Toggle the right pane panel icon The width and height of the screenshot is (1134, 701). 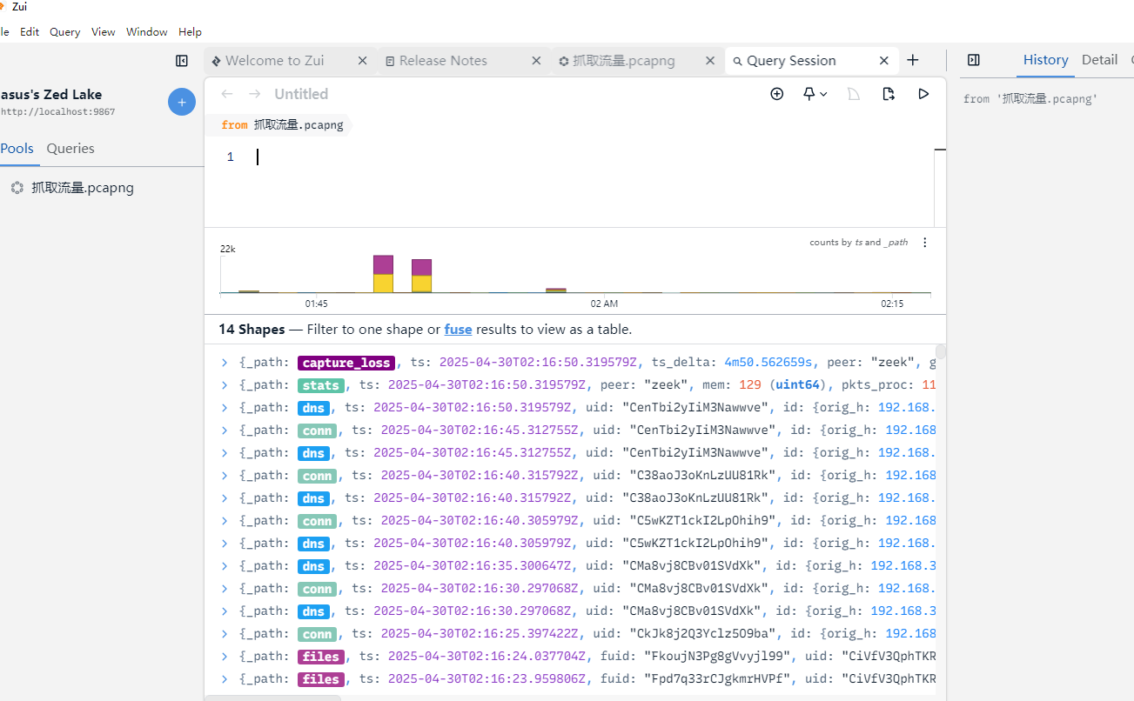point(974,60)
